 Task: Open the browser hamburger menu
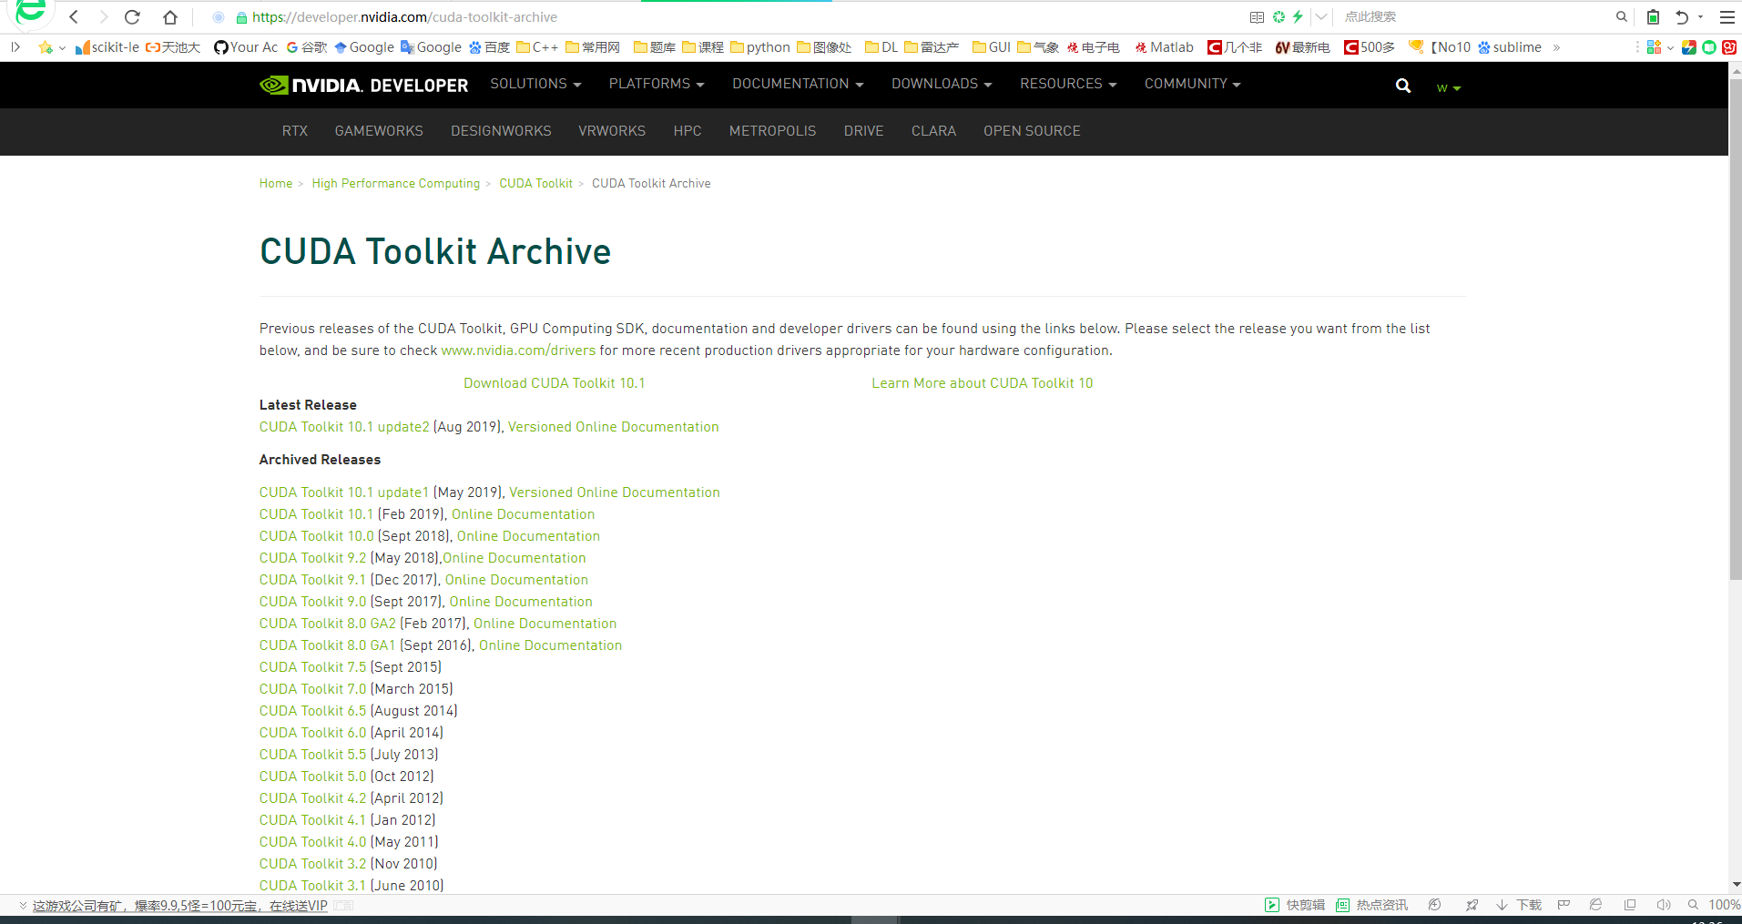coord(1727,16)
